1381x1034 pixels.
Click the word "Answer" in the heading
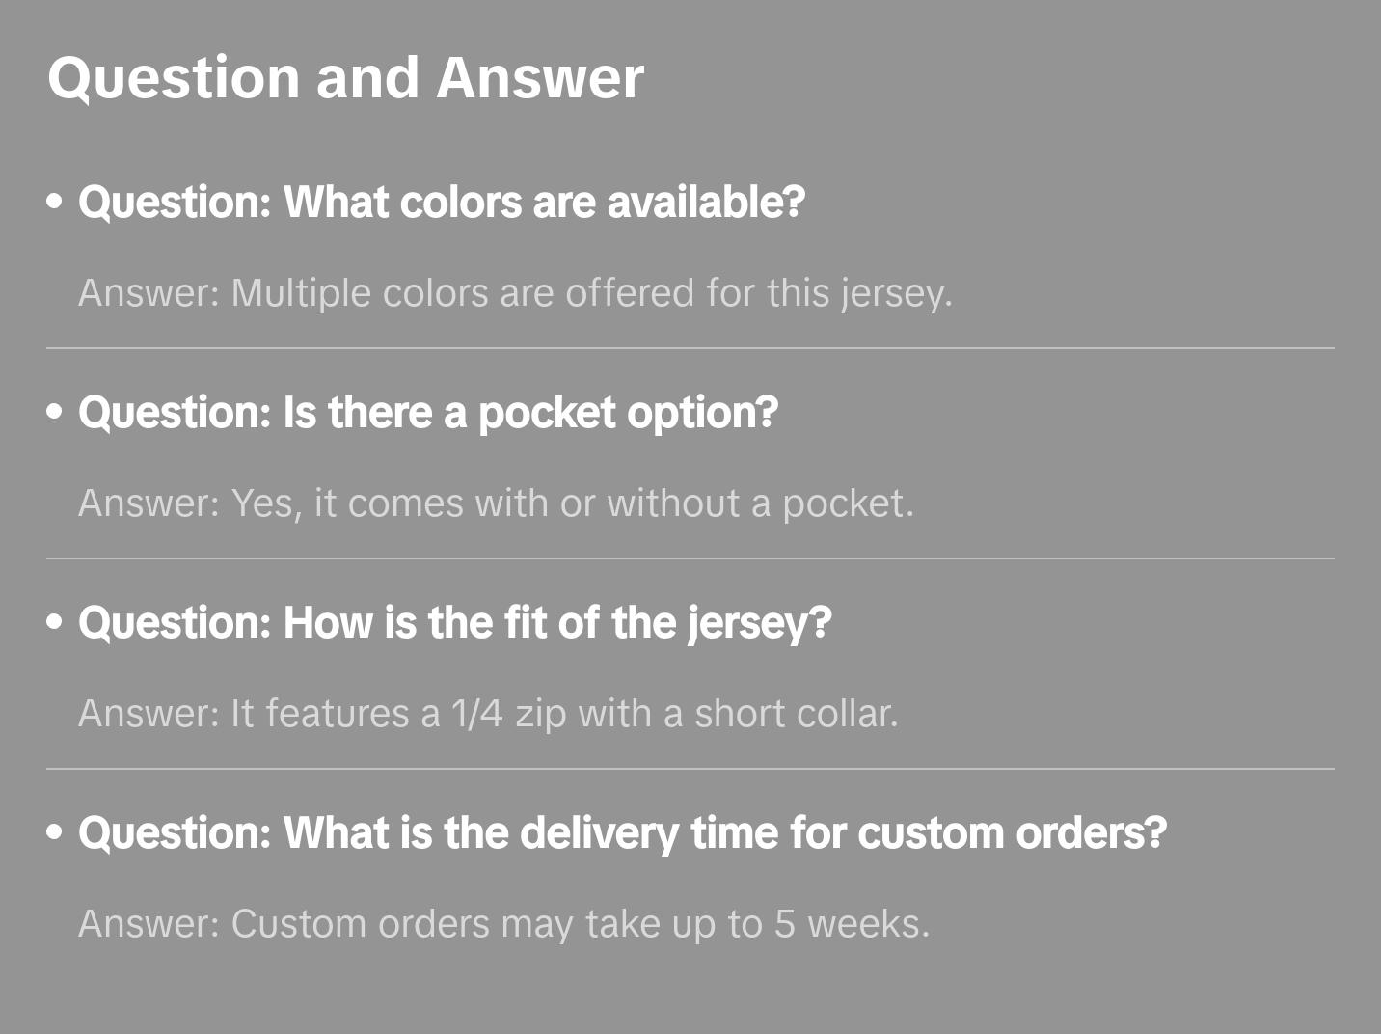tap(540, 77)
